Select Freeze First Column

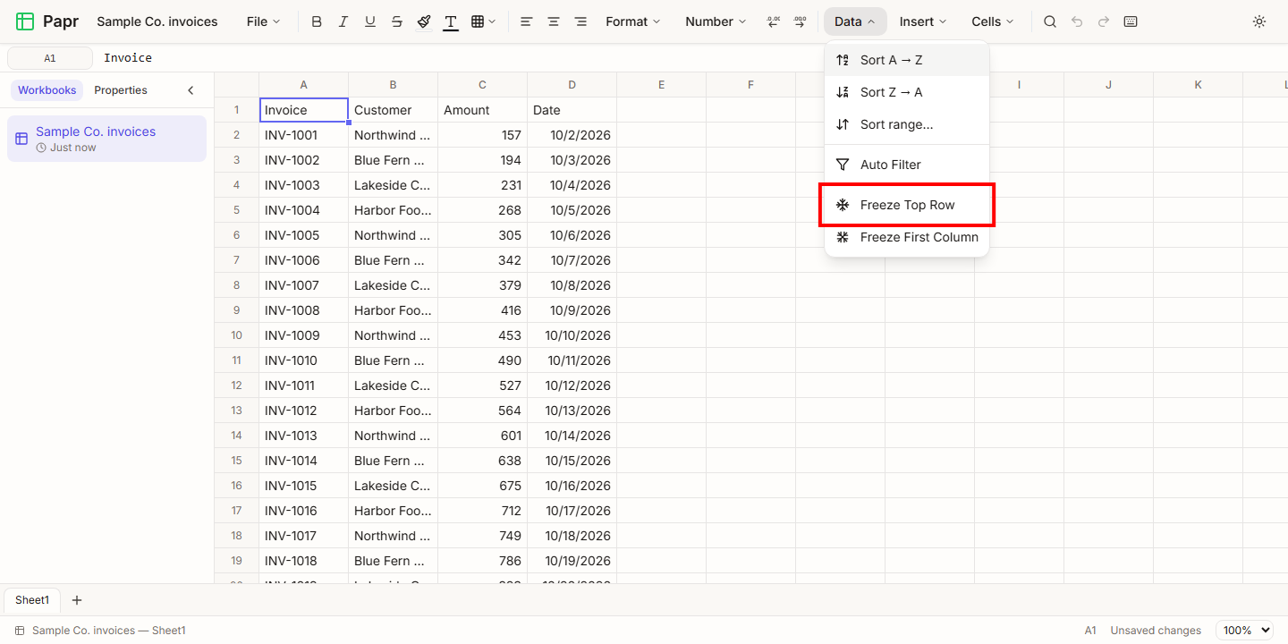[907, 237]
